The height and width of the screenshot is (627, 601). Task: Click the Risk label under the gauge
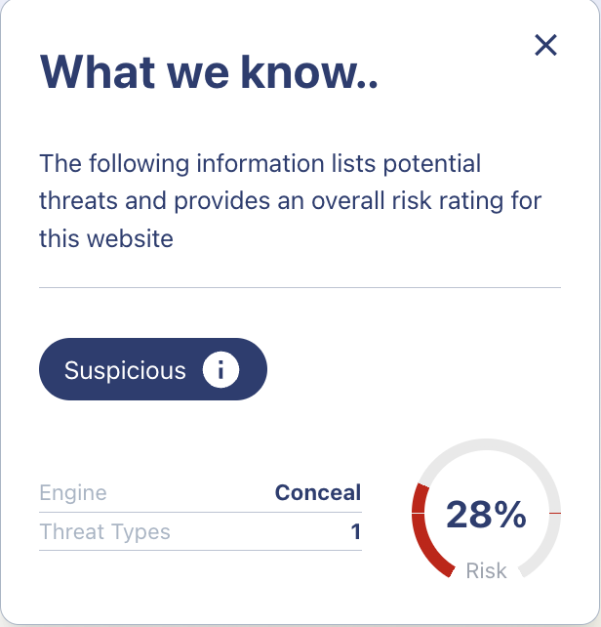point(486,570)
